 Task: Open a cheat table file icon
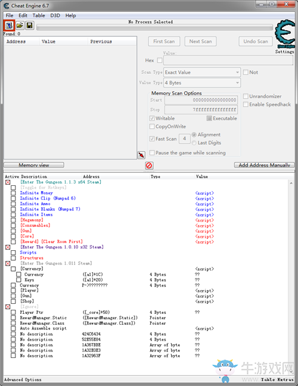click(20, 26)
